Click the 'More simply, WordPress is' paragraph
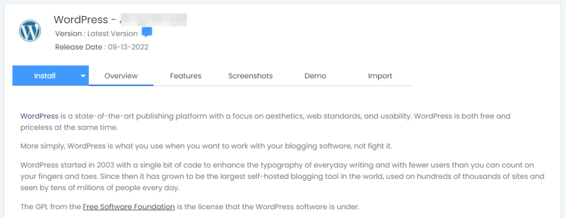Image resolution: width=566 pixels, height=218 pixels. [x=206, y=147]
